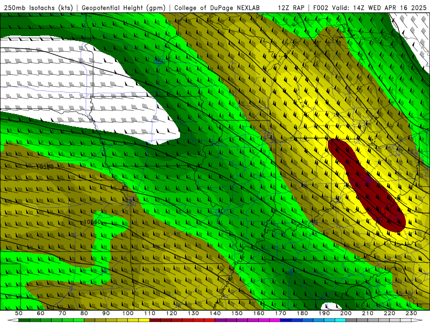Click the '230' label on the color scale
The image size is (430, 323).
click(411, 313)
